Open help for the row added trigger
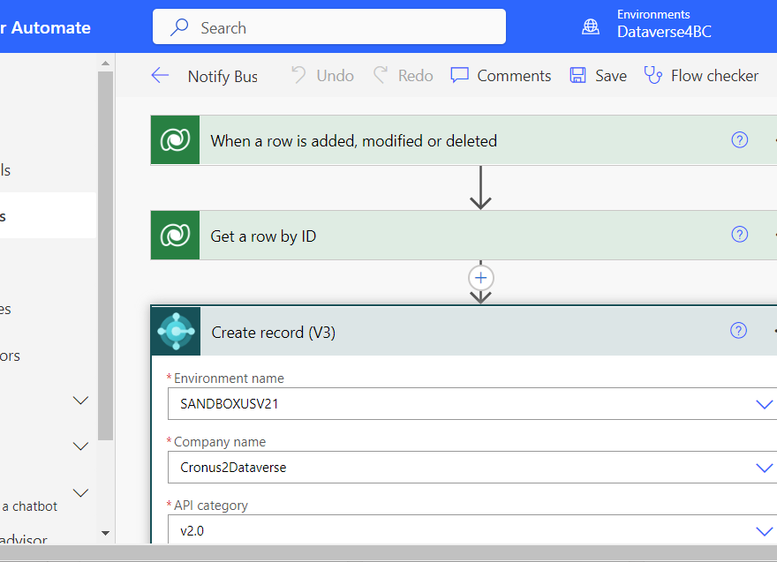This screenshot has width=777, height=562. (x=739, y=140)
